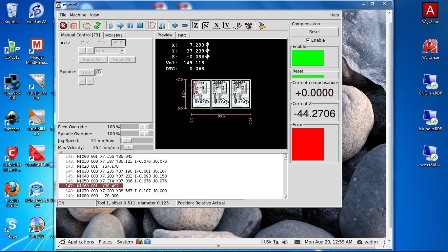The width and height of the screenshot is (448, 252).
Task: Toggle block delete skip-lines icon
Action: click(x=153, y=26)
